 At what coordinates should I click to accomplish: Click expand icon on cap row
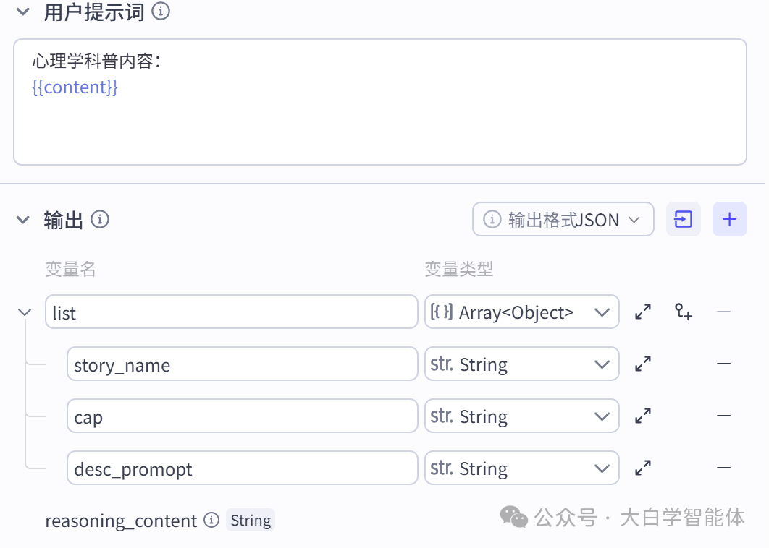tap(643, 416)
